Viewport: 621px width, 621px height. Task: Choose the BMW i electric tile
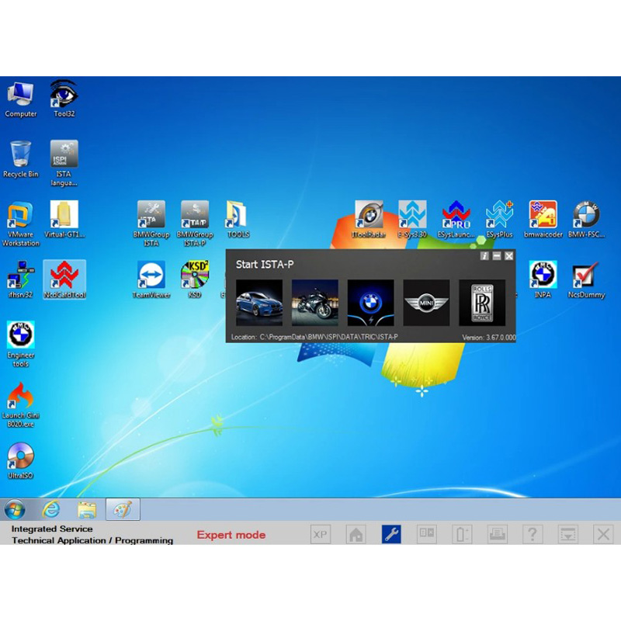(371, 303)
